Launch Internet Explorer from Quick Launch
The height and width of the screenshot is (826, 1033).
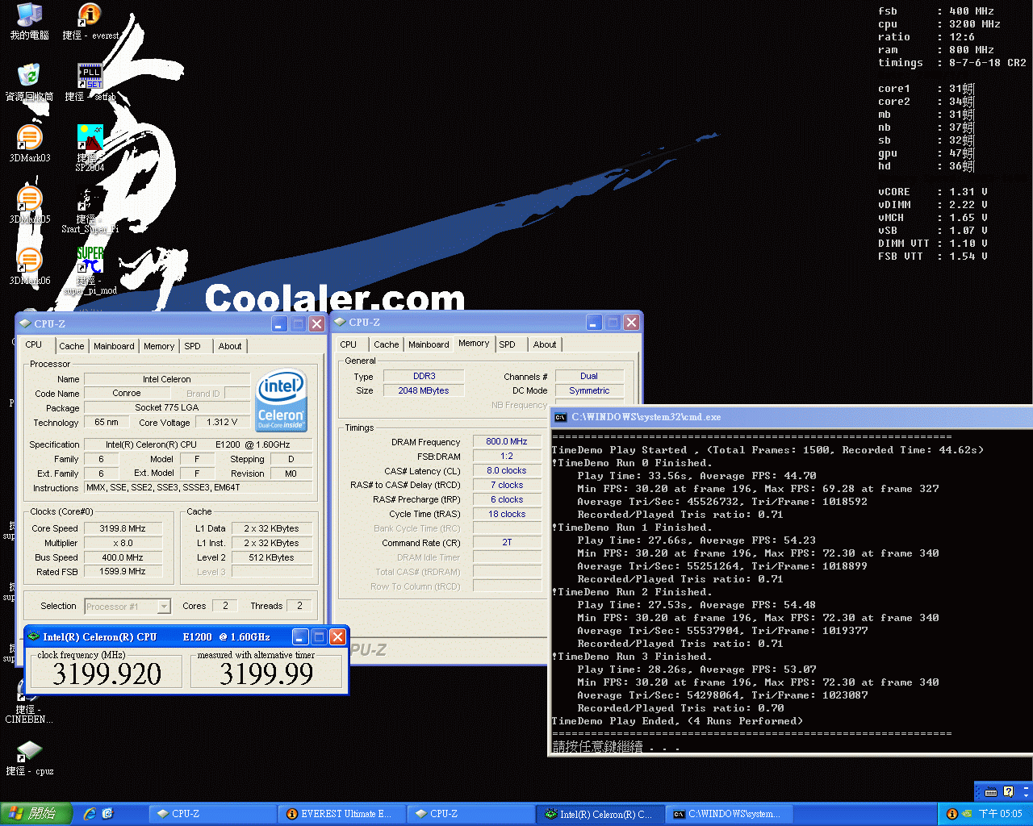90,814
